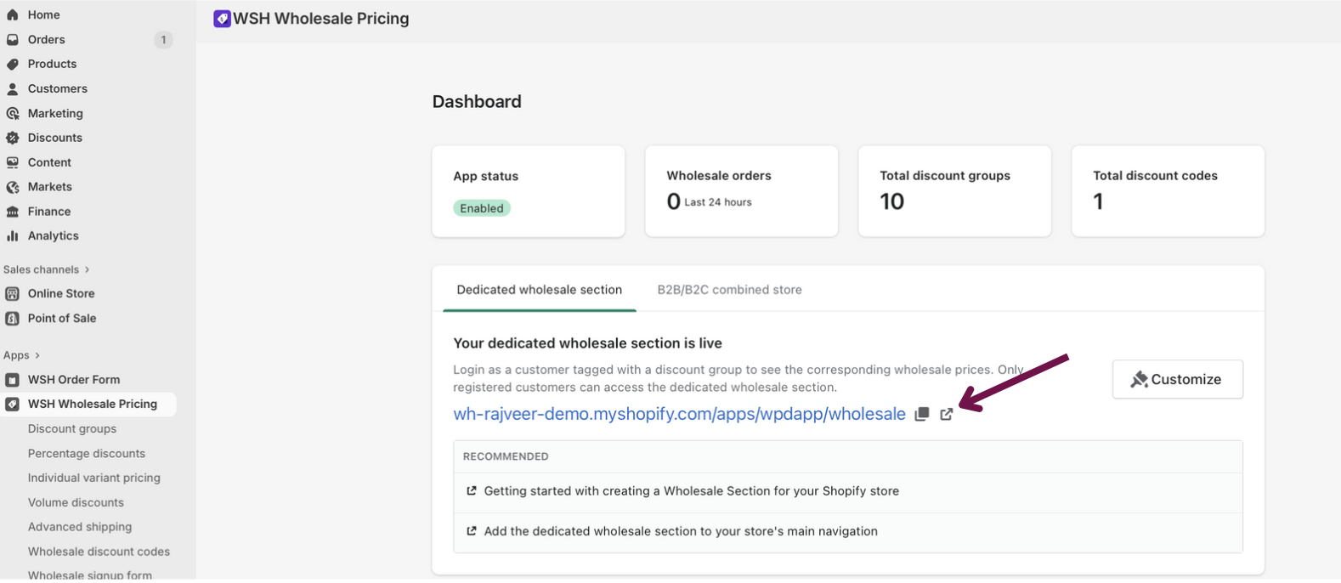The height and width of the screenshot is (583, 1341).
Task: Expand the Sales channels section
Action: coord(87,269)
